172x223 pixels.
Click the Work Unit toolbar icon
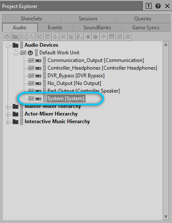coord(7,37)
